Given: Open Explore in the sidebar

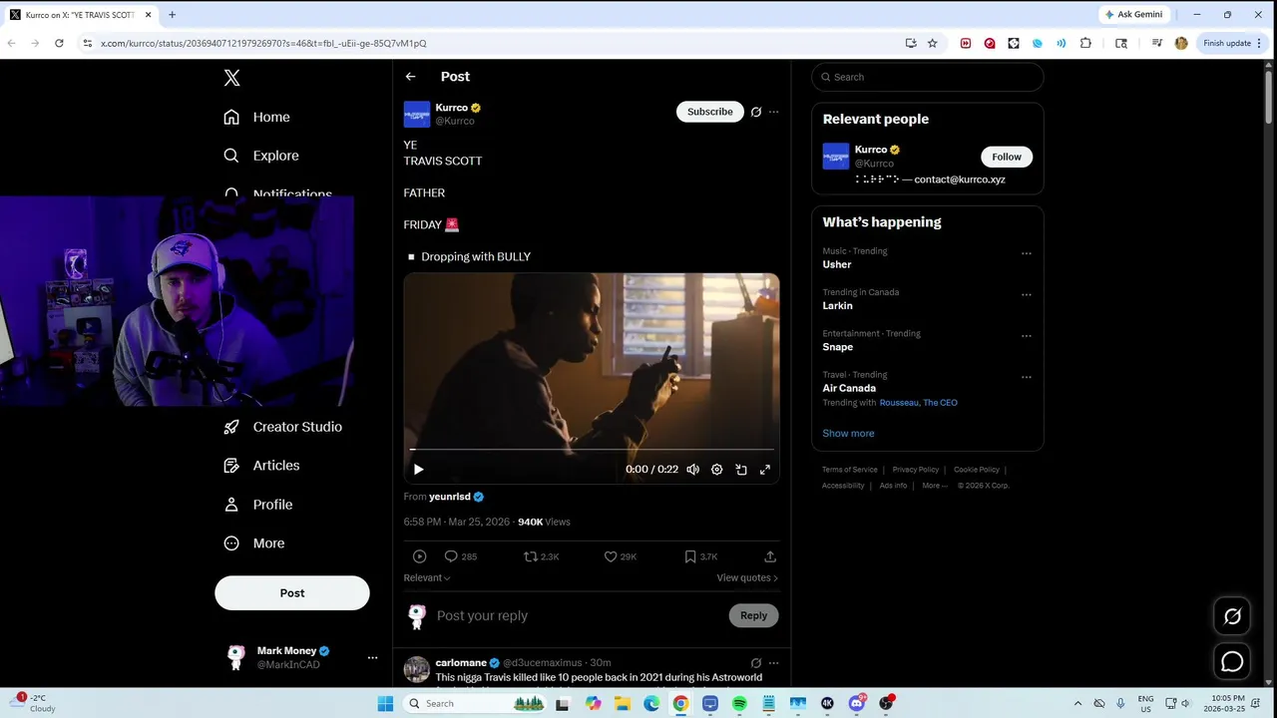Looking at the screenshot, I should pyautogui.click(x=261, y=156).
